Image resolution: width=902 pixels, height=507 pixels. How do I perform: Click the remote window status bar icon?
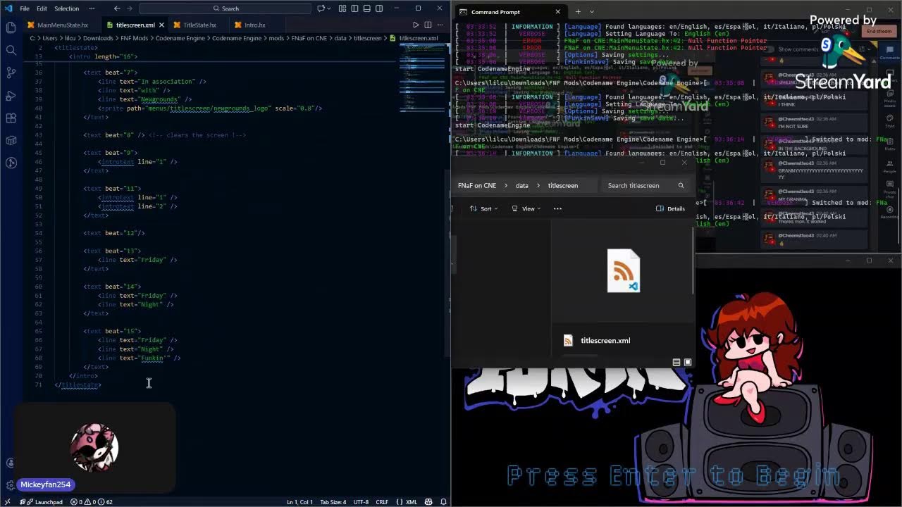[7, 502]
